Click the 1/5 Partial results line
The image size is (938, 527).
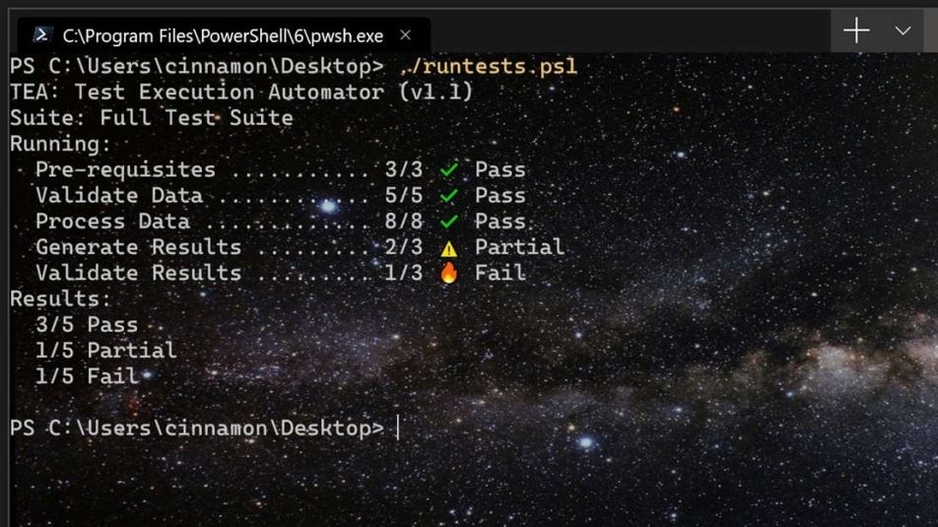click(x=105, y=350)
